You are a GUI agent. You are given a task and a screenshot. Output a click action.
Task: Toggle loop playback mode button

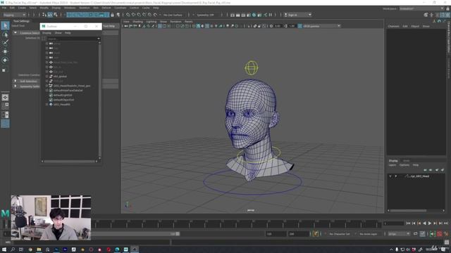pos(416,234)
